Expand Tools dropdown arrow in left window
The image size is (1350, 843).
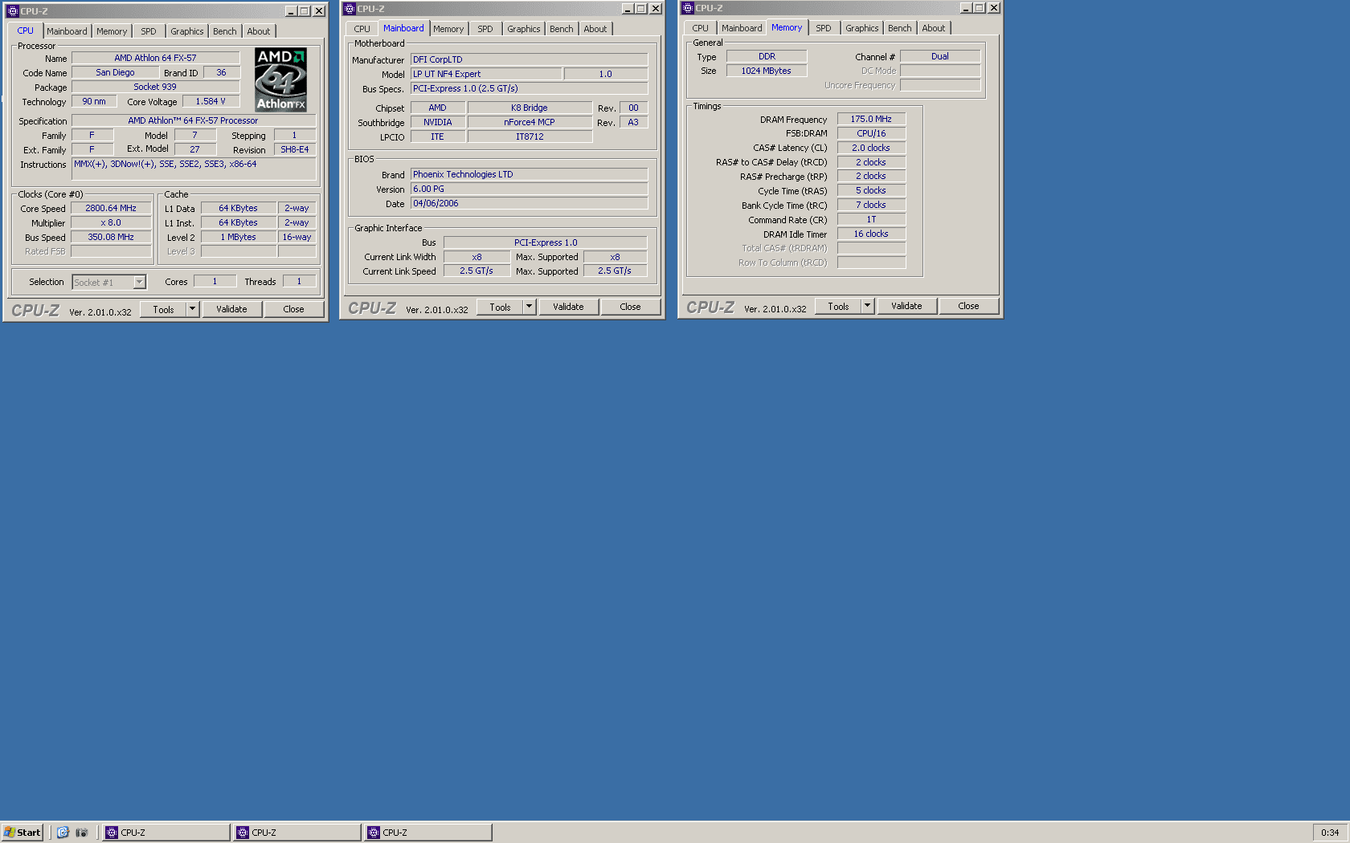click(x=192, y=309)
